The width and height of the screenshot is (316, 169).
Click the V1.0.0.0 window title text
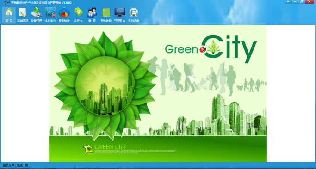67,3
